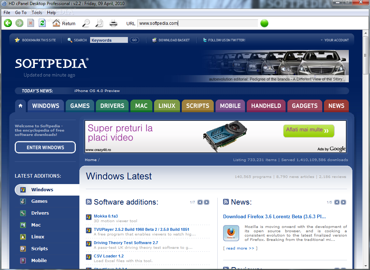Click the read more >> link
370x270 pixels.
(240, 248)
